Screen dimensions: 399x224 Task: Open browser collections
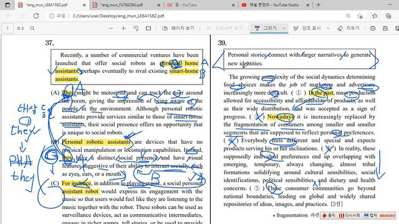click(x=388, y=16)
